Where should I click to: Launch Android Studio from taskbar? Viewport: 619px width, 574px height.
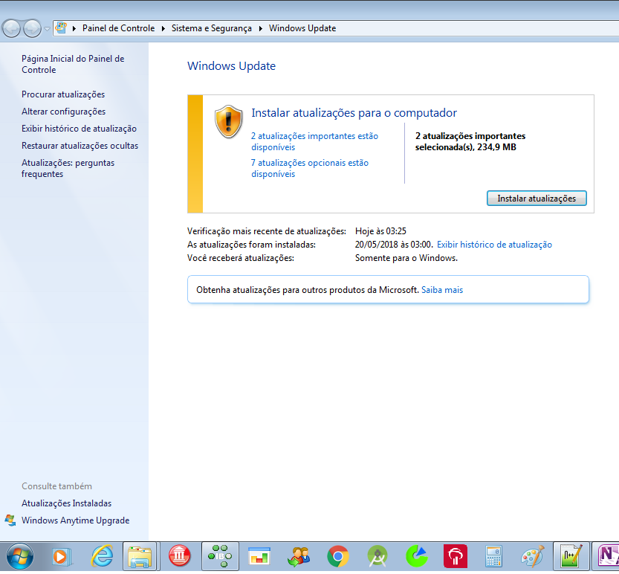point(377,557)
